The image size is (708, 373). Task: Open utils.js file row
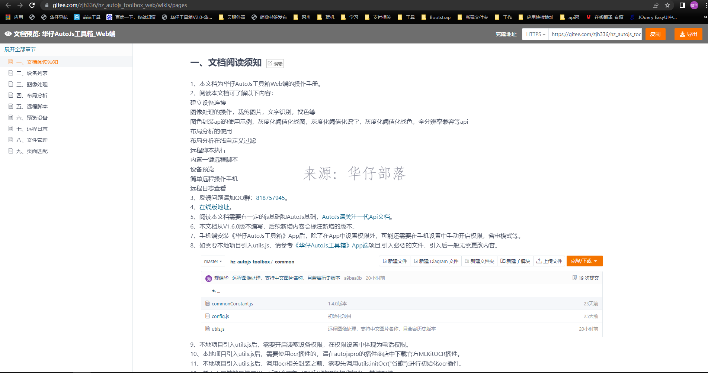point(402,329)
